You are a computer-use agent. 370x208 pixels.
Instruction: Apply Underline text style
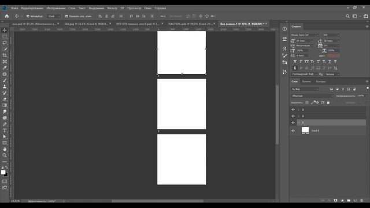pos(330,61)
